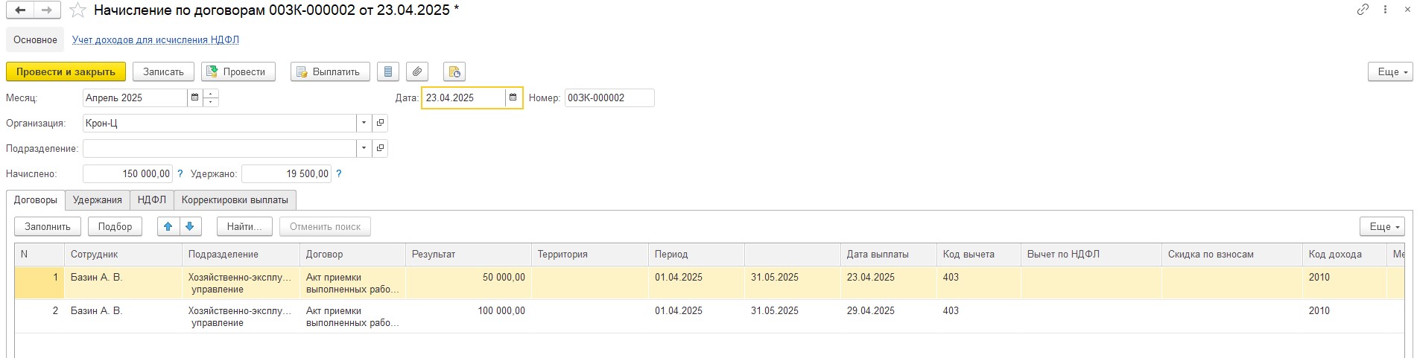Switch to the НДФЛ tab

pyautogui.click(x=152, y=199)
